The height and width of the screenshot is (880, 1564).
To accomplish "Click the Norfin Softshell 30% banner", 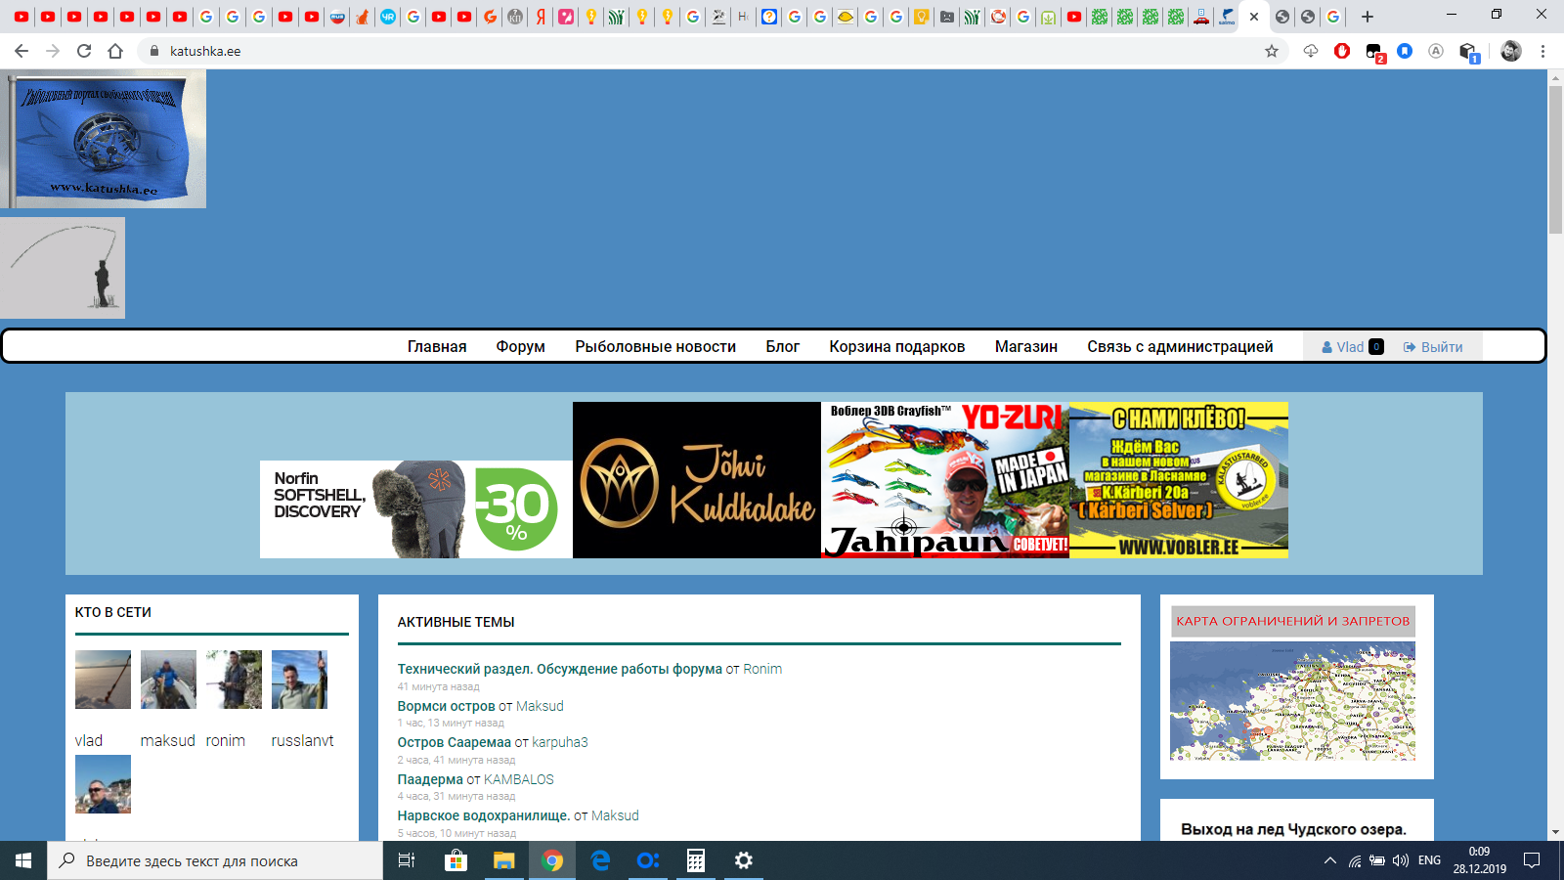I will [415, 509].
